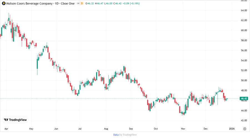Click the close value C46.42

[x=117, y=4]
